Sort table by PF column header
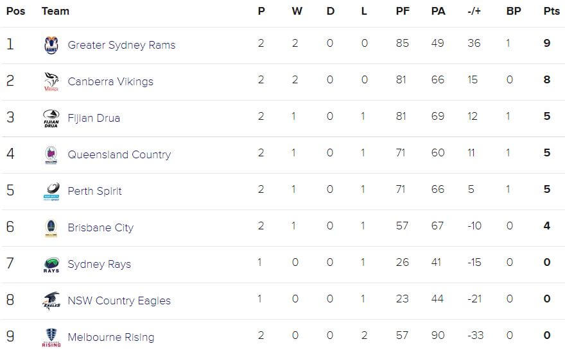The image size is (565, 362). [x=403, y=11]
